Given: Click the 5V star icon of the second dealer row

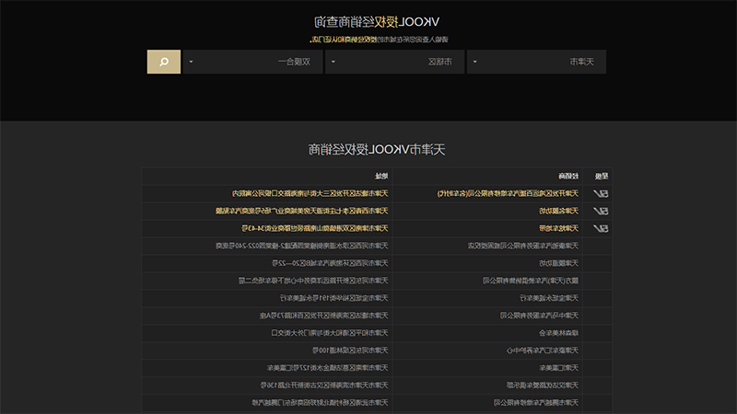Looking at the screenshot, I should [601, 211].
